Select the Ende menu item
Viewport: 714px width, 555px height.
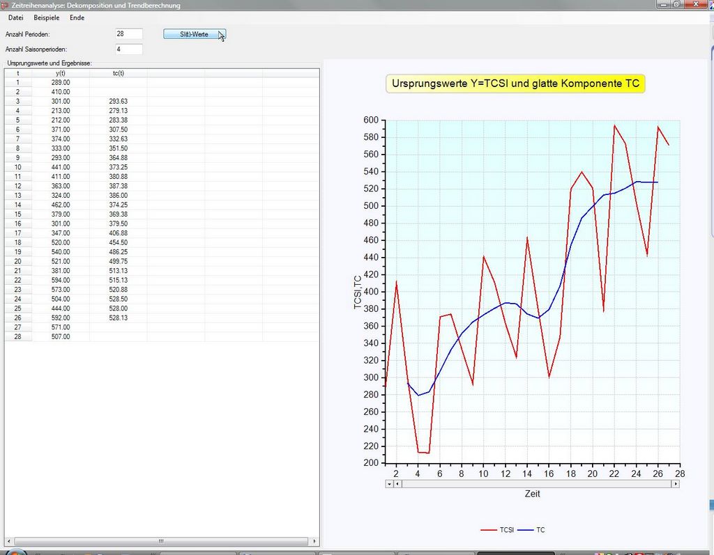point(77,17)
